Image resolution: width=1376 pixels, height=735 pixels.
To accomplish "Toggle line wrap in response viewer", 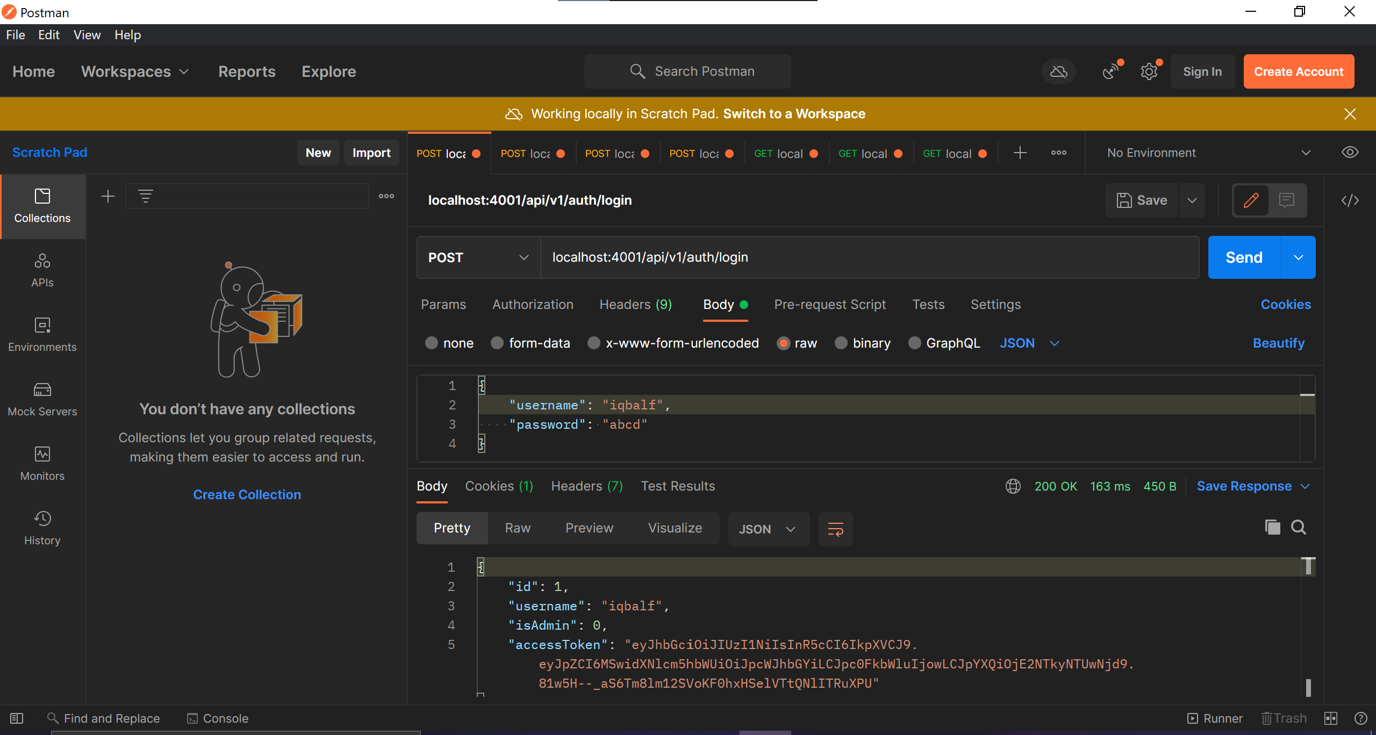I will click(835, 529).
